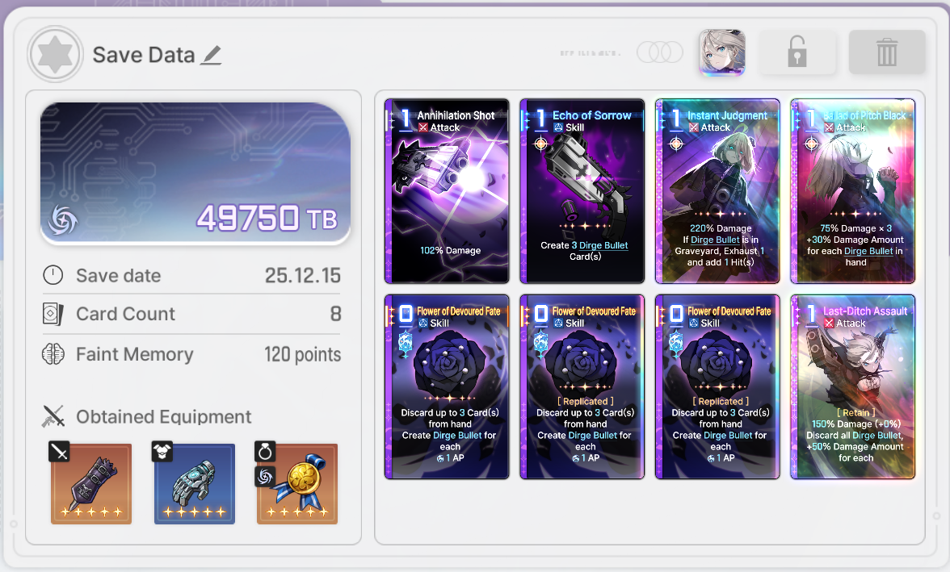Select the Last-Ditch Assault card
Screen dimensions: 950x572
tap(852, 386)
